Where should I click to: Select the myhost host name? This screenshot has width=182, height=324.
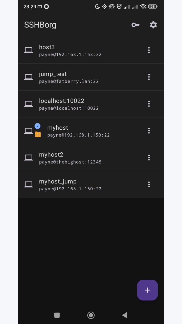[58, 128]
